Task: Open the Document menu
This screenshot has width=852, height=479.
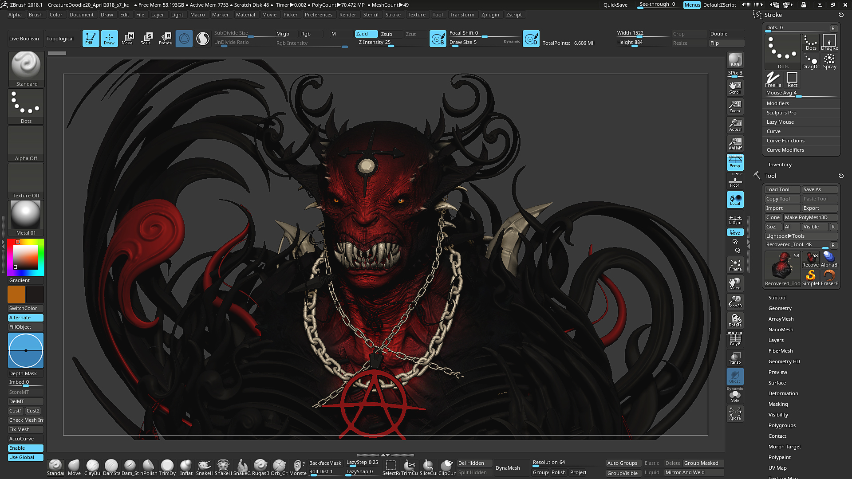Action: pyautogui.click(x=81, y=15)
